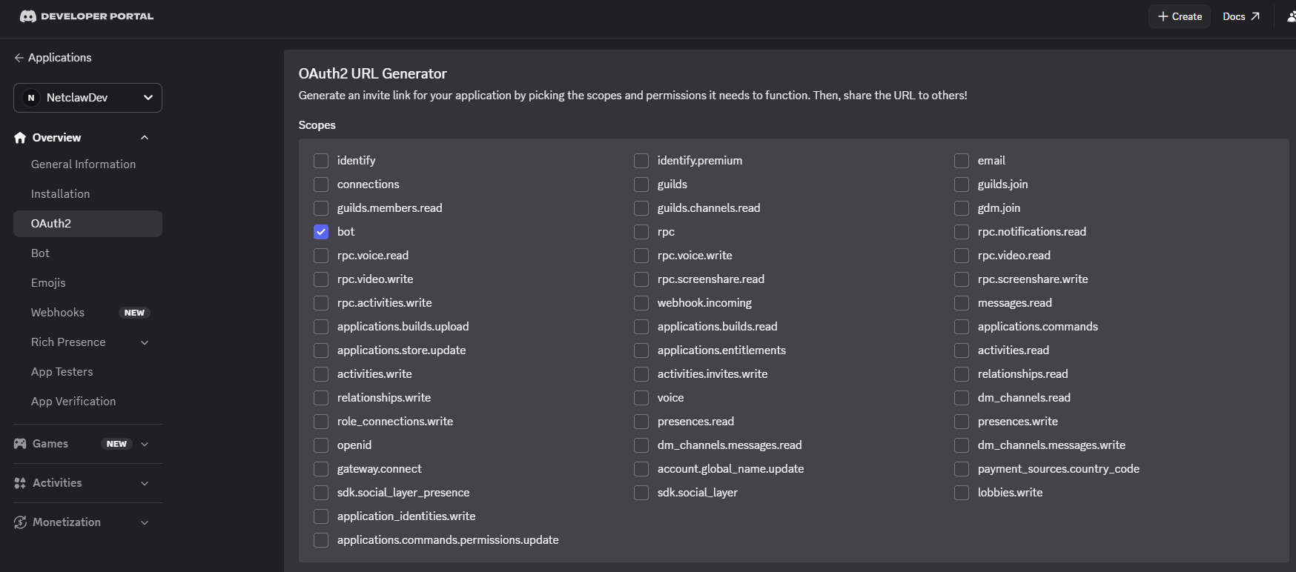
Task: Select the messages.read checkbox
Action: [x=962, y=303]
